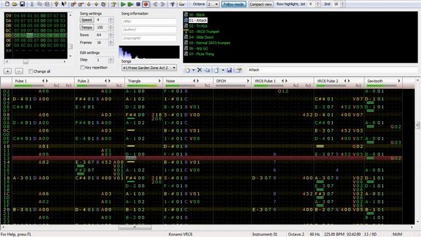This screenshot has height=237, width=421.
Task: Select frame row 0E in frame editor
Action: [x=36, y=40]
